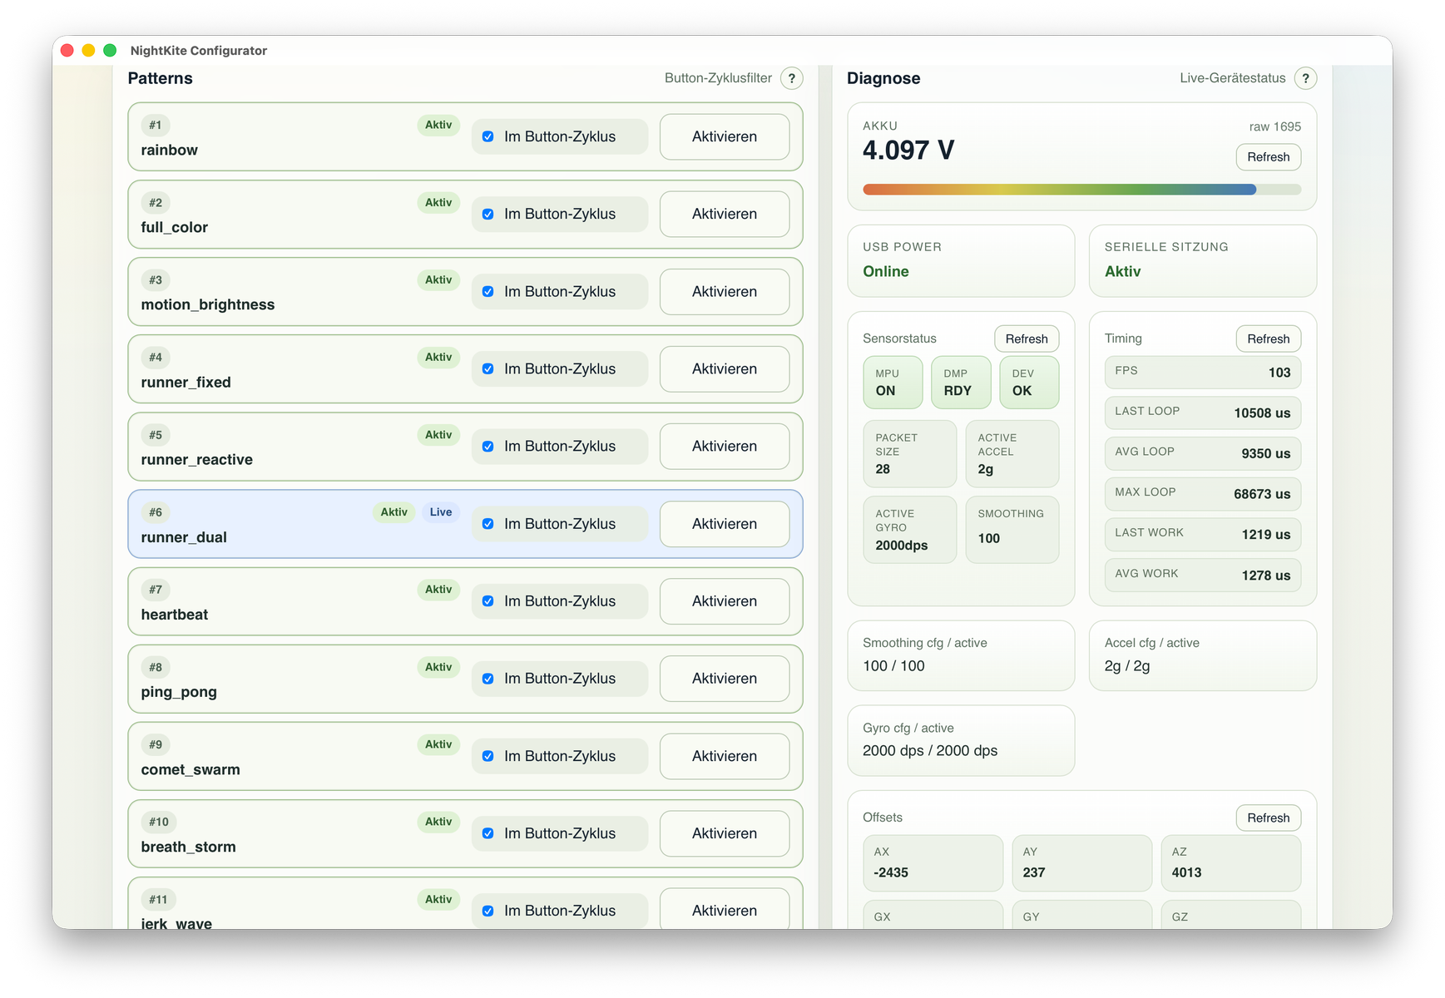Disable Im Button-Zyklus for heartbeat pattern
Image resolution: width=1445 pixels, height=998 pixels.
click(x=488, y=601)
